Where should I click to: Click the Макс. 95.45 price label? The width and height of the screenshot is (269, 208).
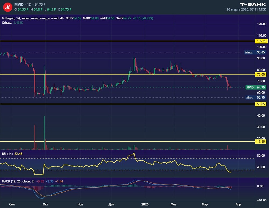coord(255,52)
